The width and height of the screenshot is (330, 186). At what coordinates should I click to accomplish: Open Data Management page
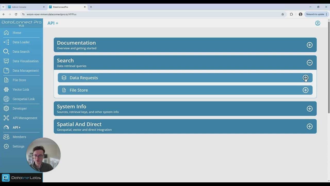(26, 71)
